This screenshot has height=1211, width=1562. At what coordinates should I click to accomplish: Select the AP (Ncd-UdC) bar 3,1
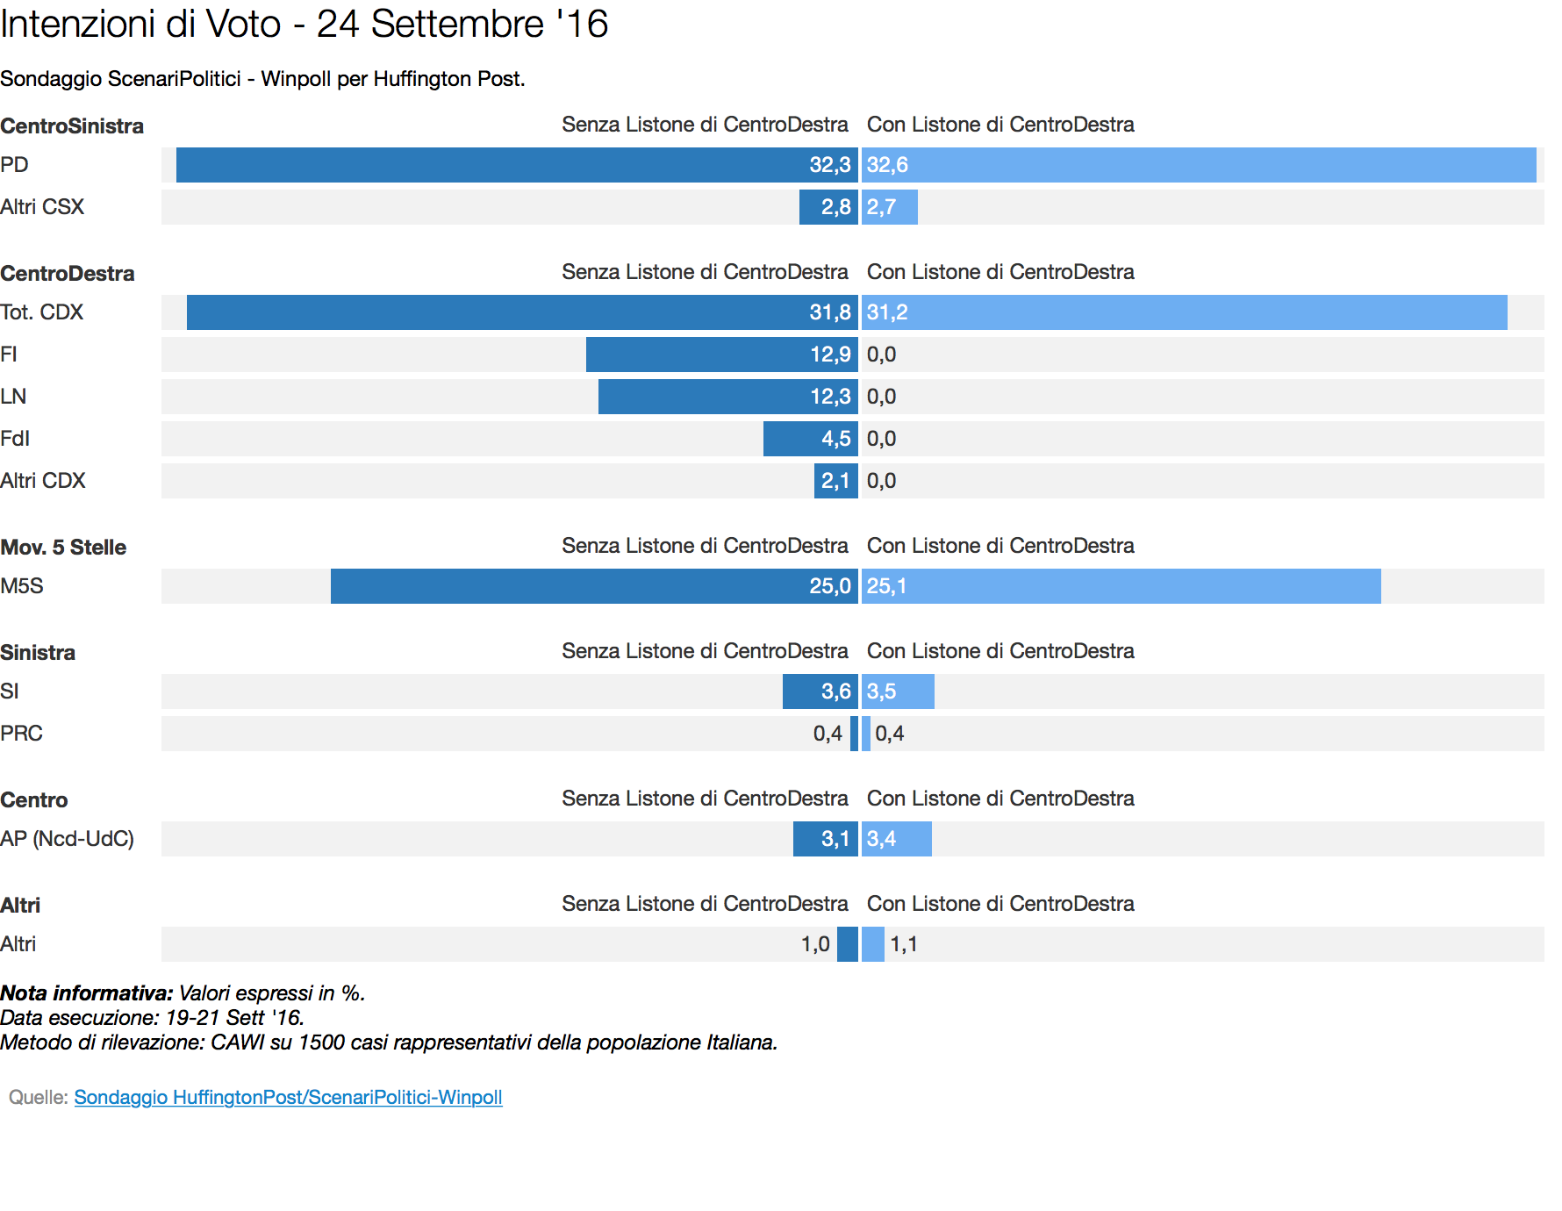coord(826,839)
